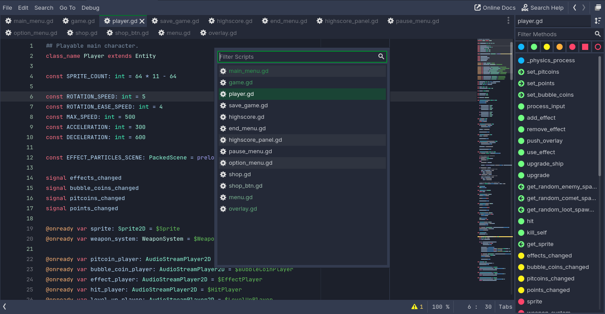Image resolution: width=605 pixels, height=314 pixels.
Task: Toggle the blue method filter circle
Action: 521,46
